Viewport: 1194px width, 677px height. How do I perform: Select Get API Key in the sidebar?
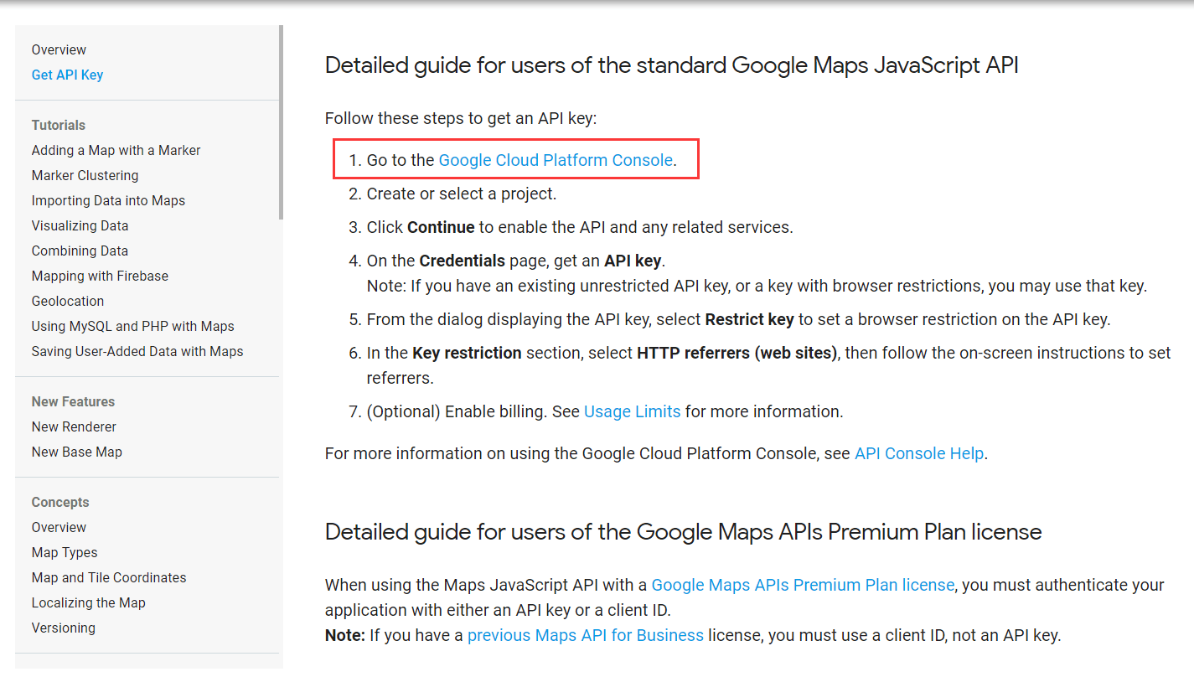[67, 75]
